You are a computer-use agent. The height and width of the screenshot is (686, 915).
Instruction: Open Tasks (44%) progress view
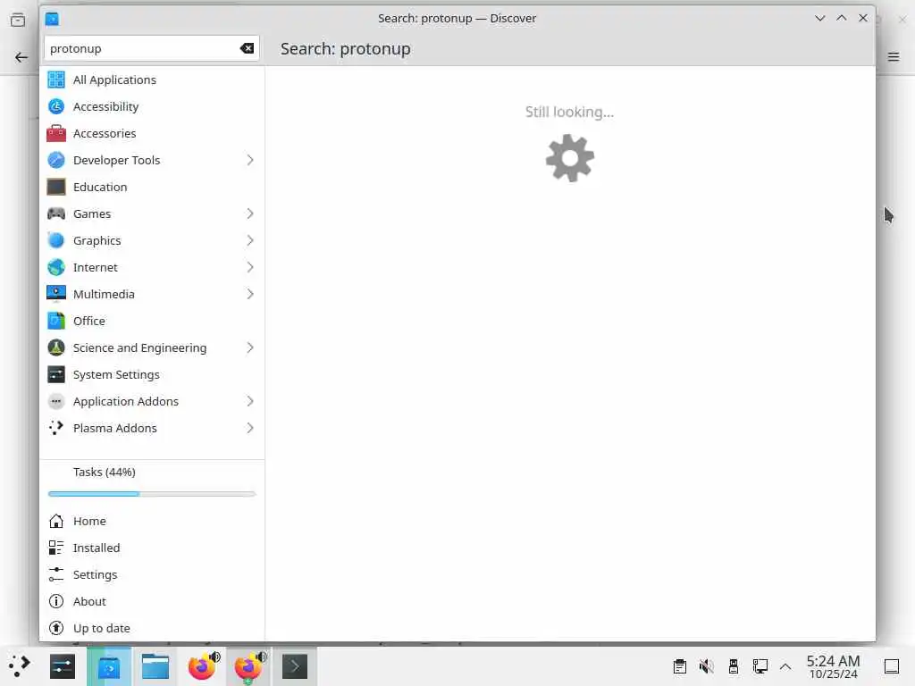pos(152,482)
